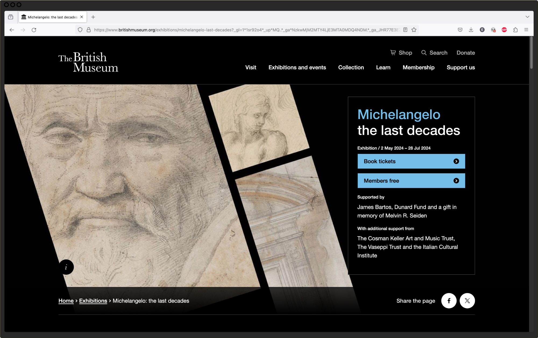
Task: Open the browser hamburger menu
Action: 526,30
